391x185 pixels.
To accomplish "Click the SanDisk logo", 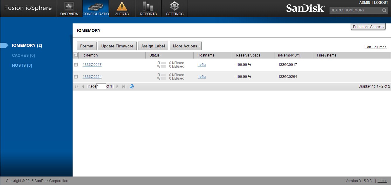I will 305,8.
